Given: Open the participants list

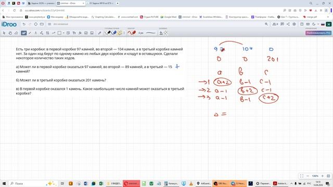Looking at the screenshot, I should coord(275,24).
